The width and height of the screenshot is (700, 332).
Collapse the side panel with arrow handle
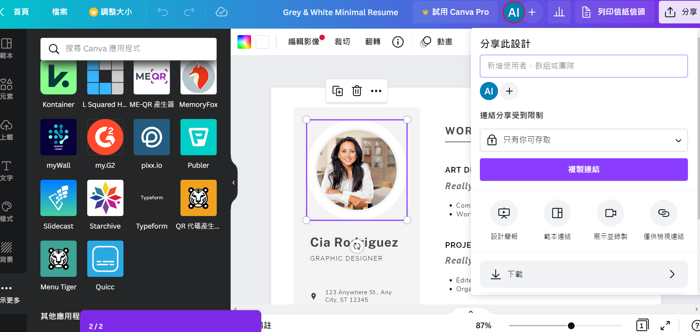[234, 183]
